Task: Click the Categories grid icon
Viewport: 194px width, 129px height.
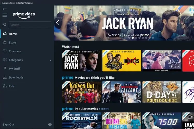Action: click(x=5, y=60)
